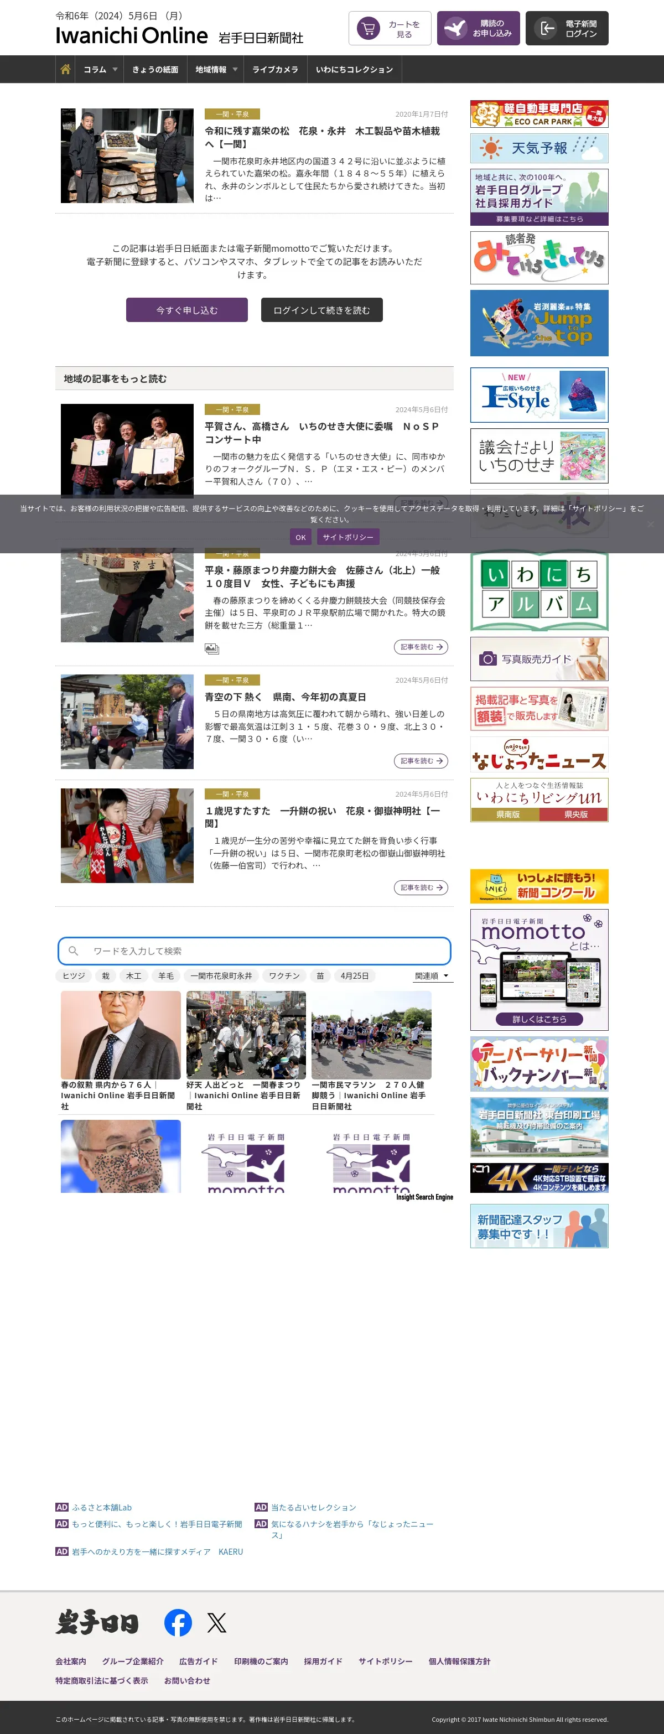
Task: Open お問い合わせ footer link
Action: 186,1680
